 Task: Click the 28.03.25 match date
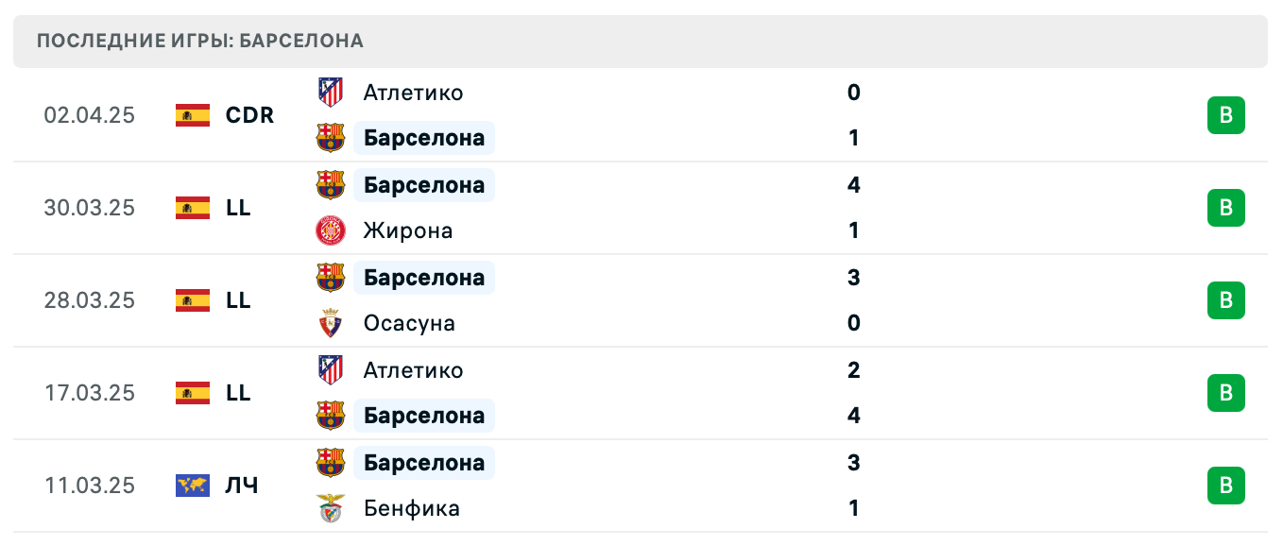[90, 300]
